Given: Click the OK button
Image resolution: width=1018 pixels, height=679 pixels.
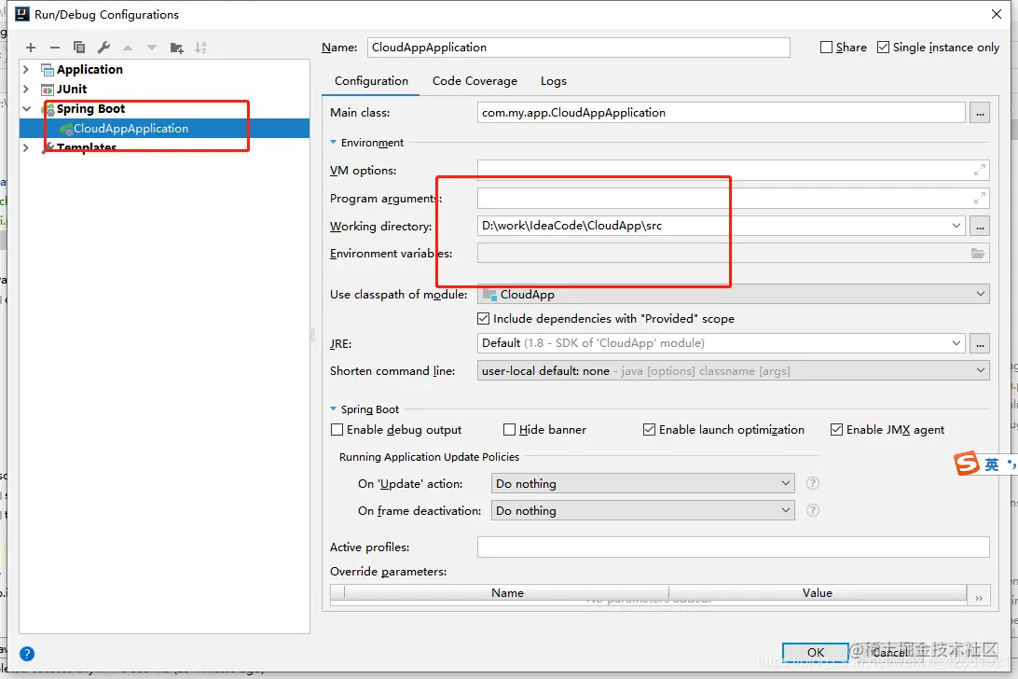Looking at the screenshot, I should point(815,652).
